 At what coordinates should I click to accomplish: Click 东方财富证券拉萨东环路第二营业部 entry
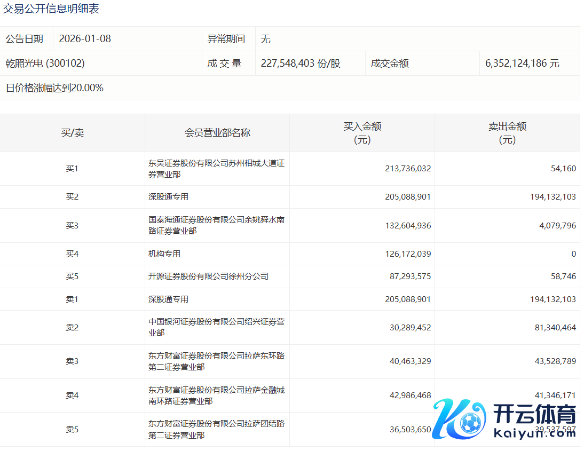(x=216, y=361)
